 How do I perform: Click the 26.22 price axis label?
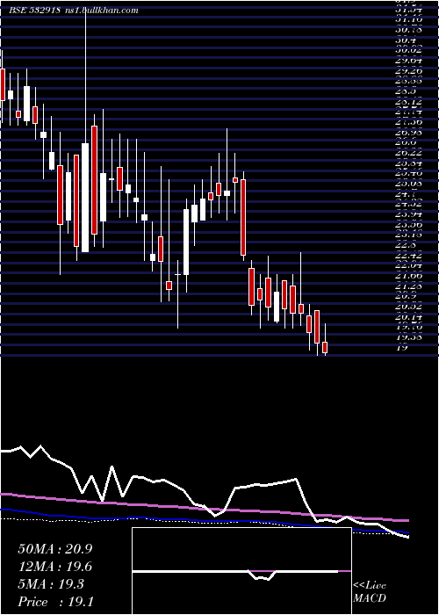(x=408, y=153)
